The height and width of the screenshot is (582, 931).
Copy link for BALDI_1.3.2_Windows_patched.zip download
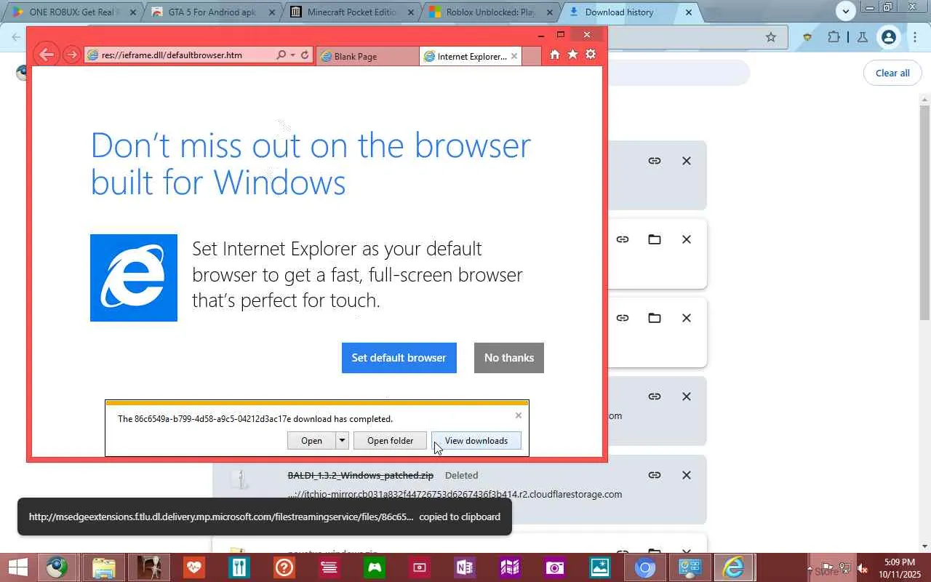(655, 475)
